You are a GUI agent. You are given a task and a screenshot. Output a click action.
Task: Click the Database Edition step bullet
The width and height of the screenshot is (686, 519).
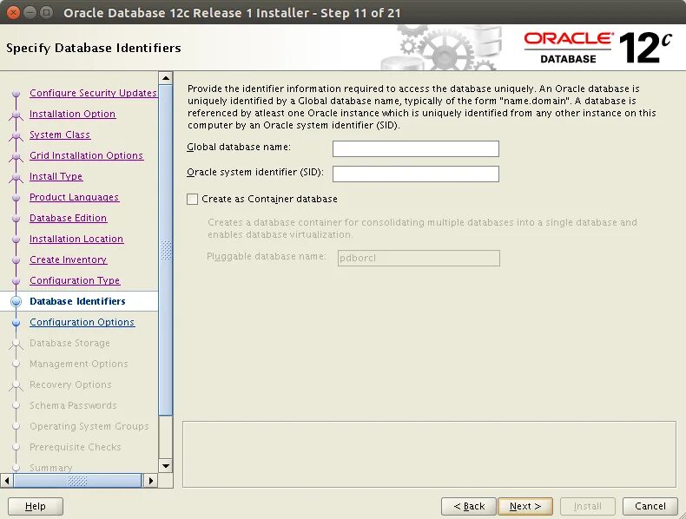(16, 219)
